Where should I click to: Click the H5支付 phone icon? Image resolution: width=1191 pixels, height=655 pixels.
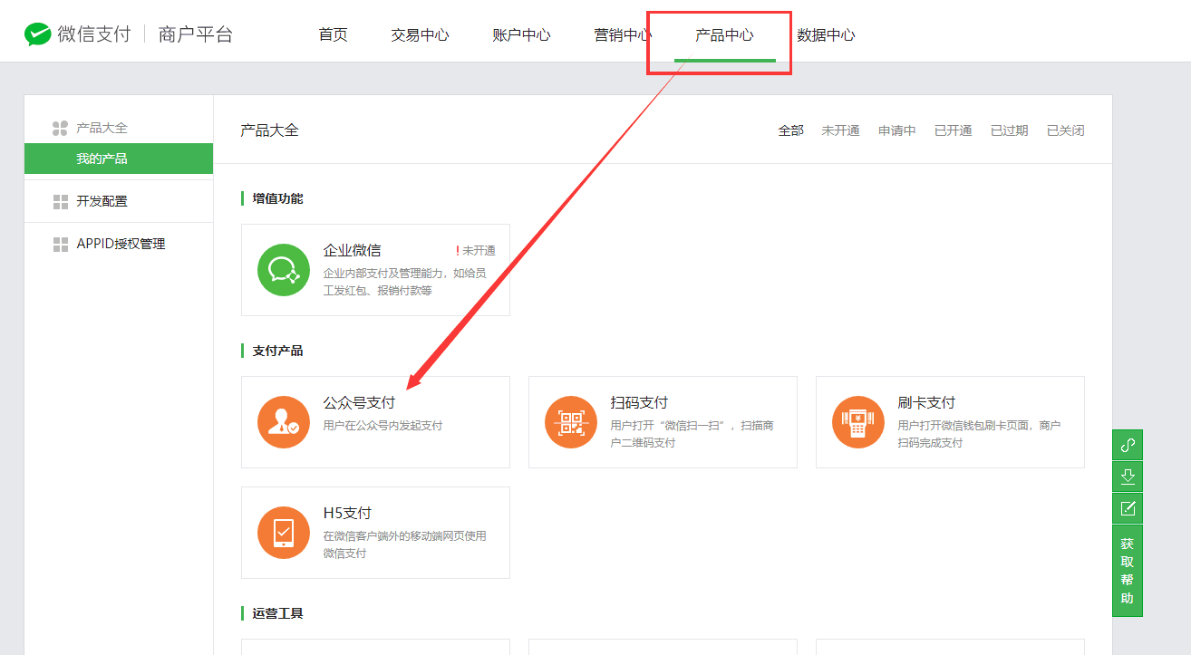284,533
